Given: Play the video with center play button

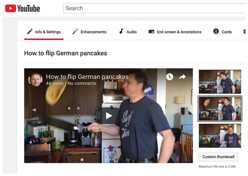Looking at the screenshot, I should (x=109, y=116).
